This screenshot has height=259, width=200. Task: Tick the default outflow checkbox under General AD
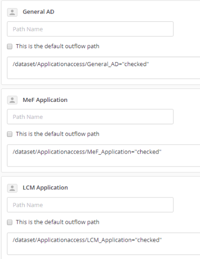coord(9,46)
